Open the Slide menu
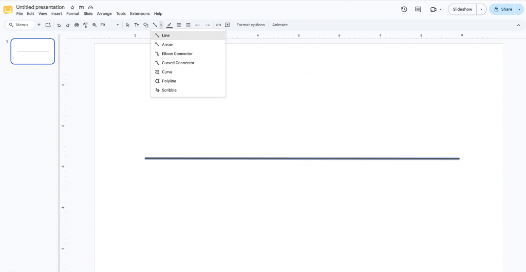The height and width of the screenshot is (272, 526). click(88, 14)
